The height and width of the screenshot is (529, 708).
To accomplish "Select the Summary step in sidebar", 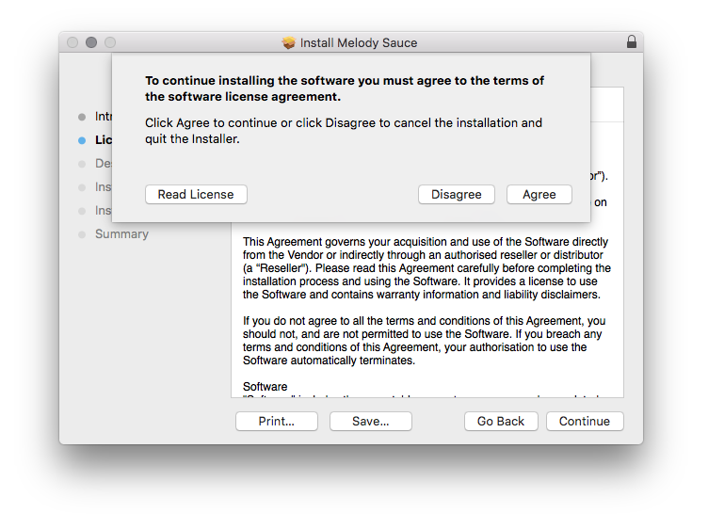I will 121,233.
